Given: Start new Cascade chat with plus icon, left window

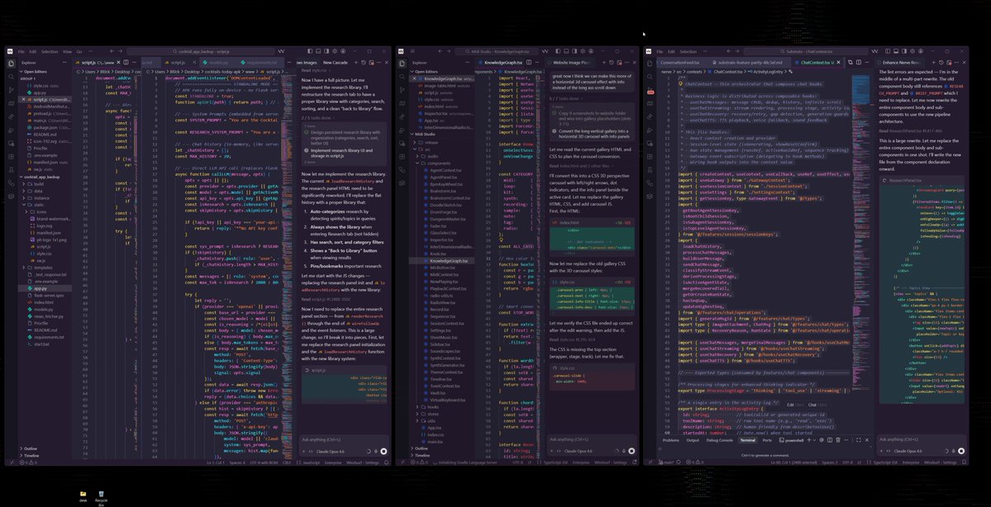Looking at the screenshot, I should pyautogui.click(x=356, y=63).
